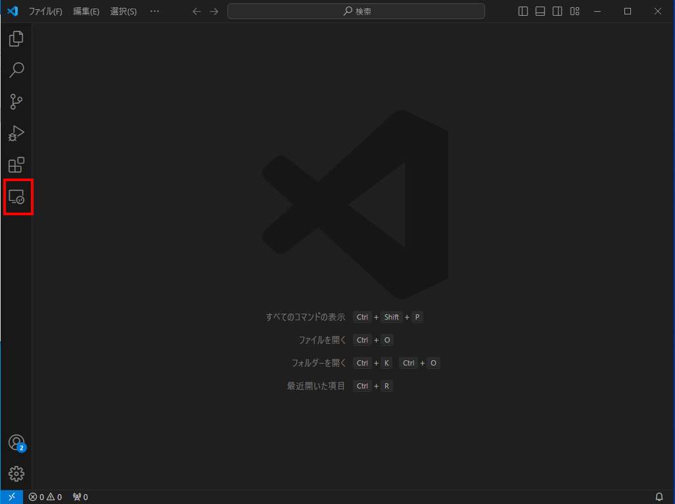Toggle the bottom panel layout button
The image size is (675, 504).
[540, 11]
